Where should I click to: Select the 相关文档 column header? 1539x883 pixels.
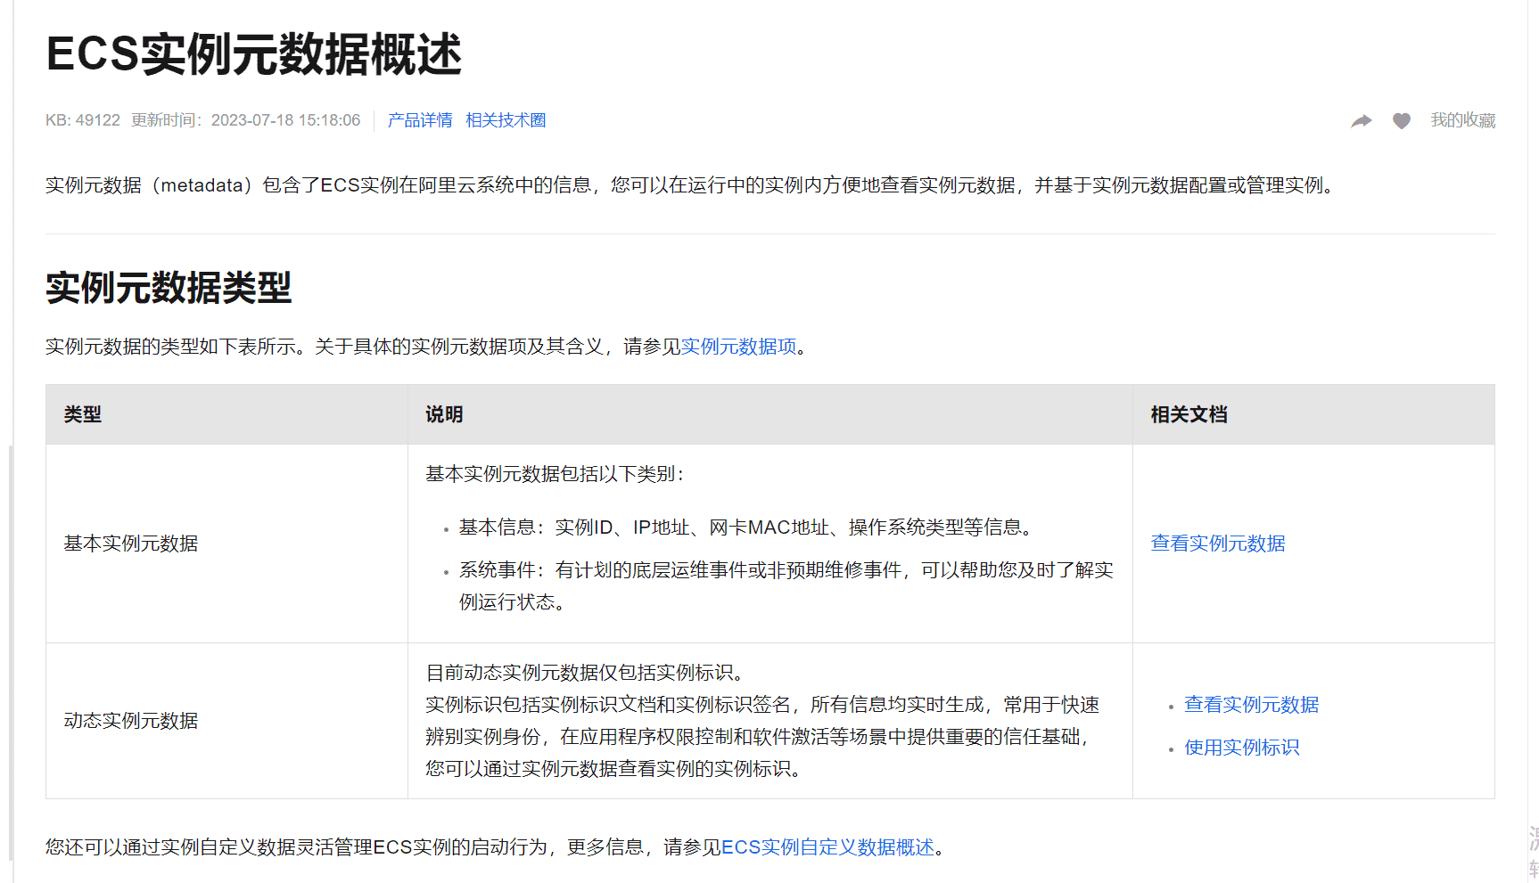click(1187, 414)
